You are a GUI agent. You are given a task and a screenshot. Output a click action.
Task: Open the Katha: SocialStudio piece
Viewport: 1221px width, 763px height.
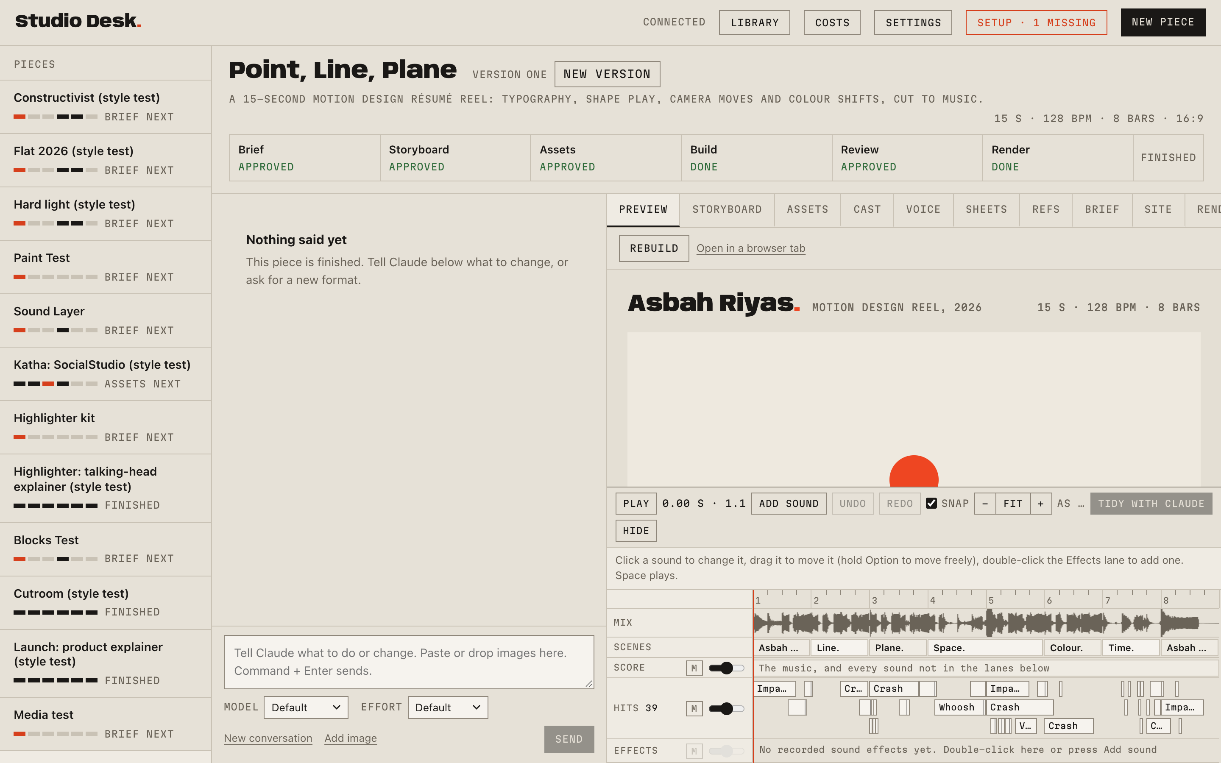pyautogui.click(x=106, y=374)
